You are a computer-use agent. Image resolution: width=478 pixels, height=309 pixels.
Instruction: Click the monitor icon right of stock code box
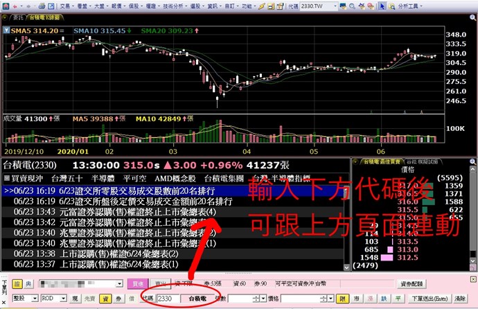click(x=343, y=6)
